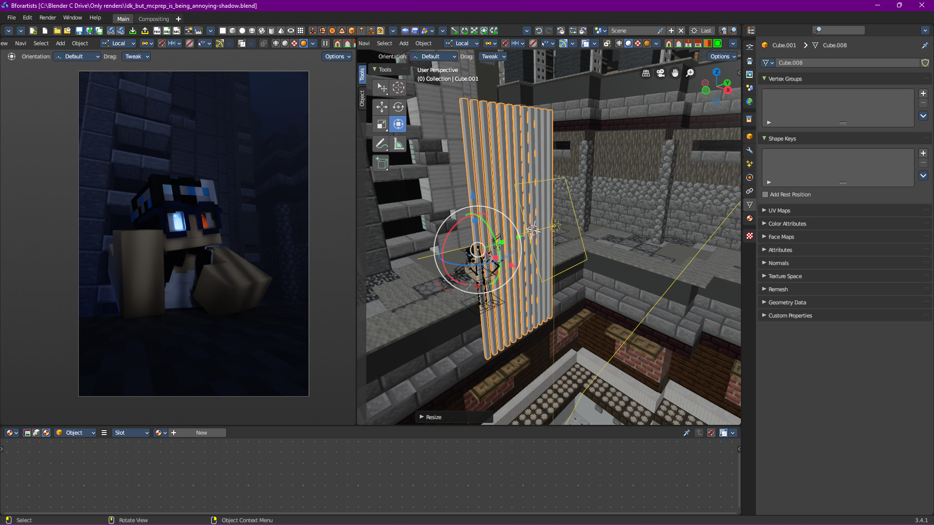Switch to the Compositing workspace tab
This screenshot has width=934, height=525.
154,19
